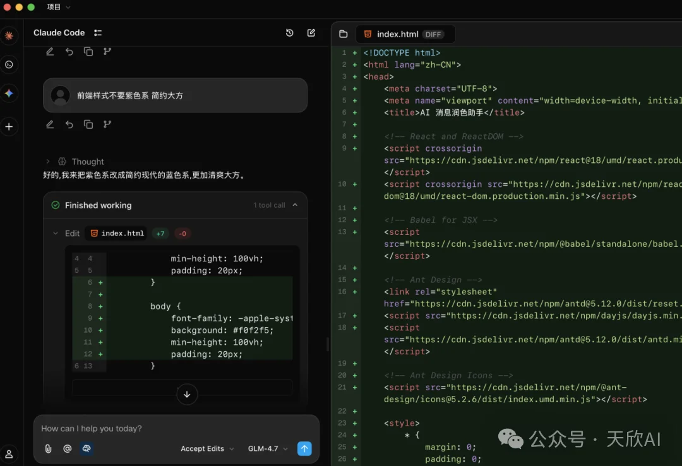The height and width of the screenshot is (466, 682).
Task: Attach a file using the paperclip icon
Action: tap(48, 448)
